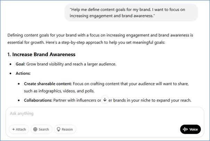Click the bold "Actions" bullet label

click(24, 73)
